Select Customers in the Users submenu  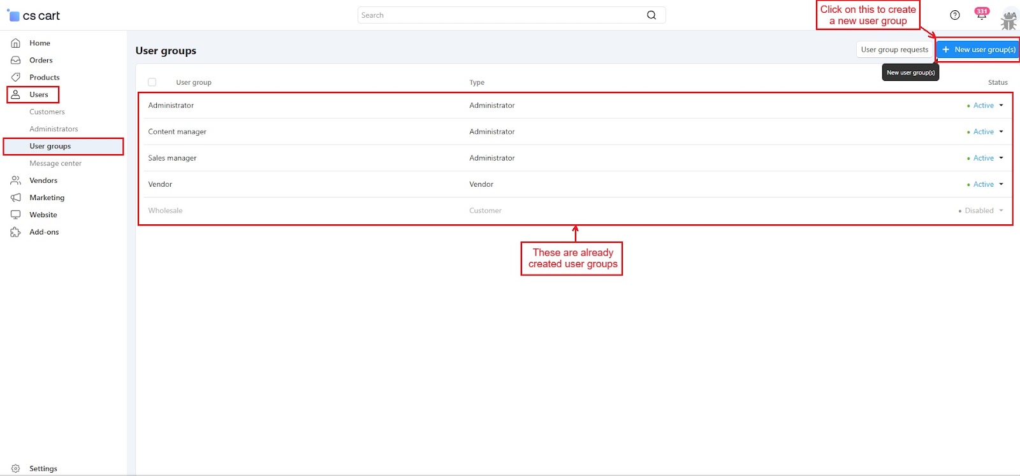(47, 112)
